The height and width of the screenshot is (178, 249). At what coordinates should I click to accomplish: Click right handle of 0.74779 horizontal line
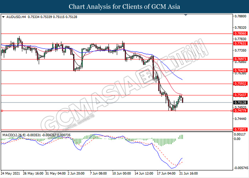232,111
